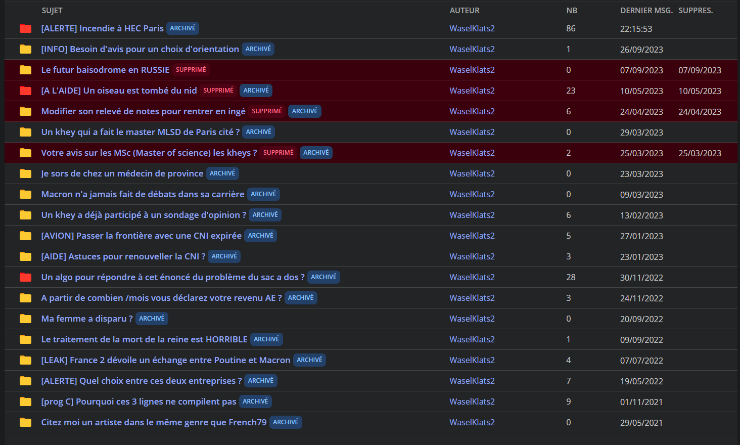Click the folder icon beside Votre avis sur les MSc
The height and width of the screenshot is (445, 740).
pos(25,153)
